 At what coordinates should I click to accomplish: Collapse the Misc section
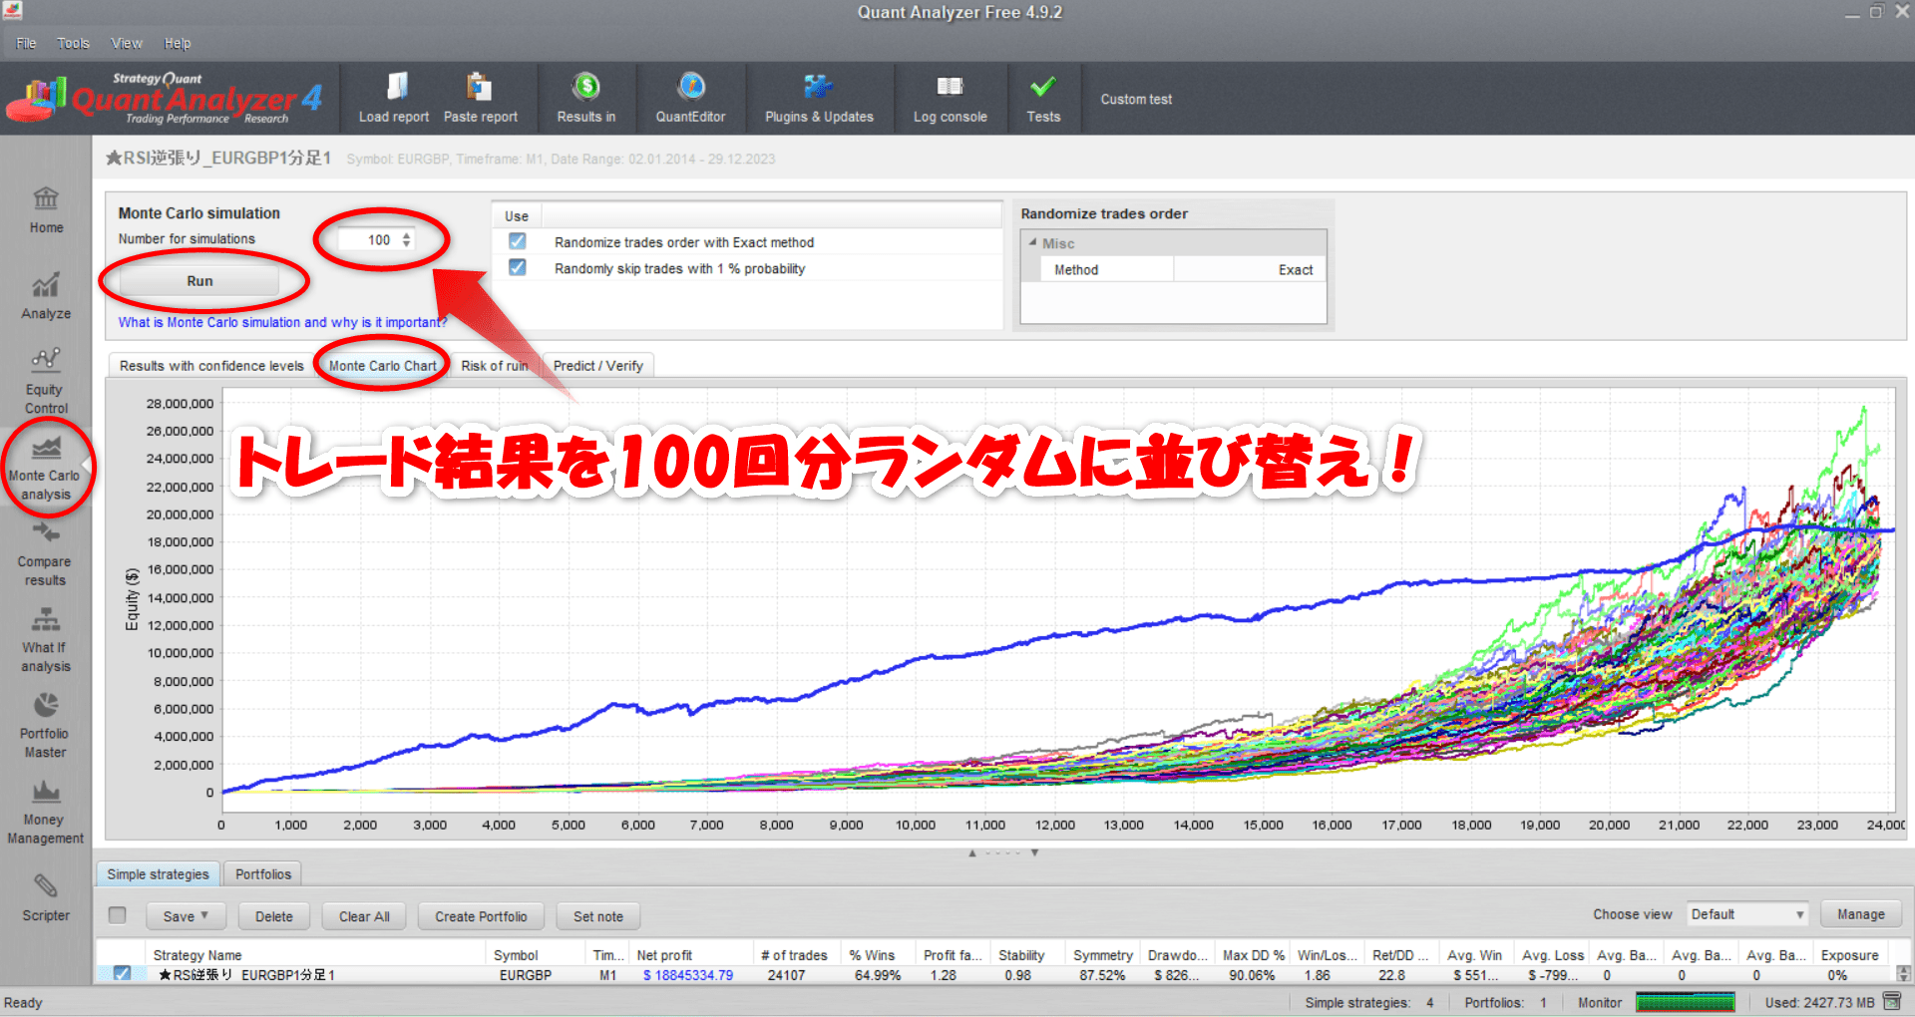click(1033, 242)
